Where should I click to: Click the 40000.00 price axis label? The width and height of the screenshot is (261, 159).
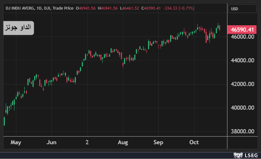[243, 108]
